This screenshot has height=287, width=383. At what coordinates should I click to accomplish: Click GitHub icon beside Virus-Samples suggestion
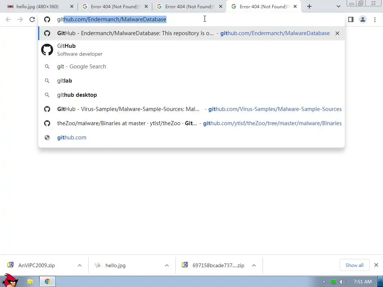point(47,109)
